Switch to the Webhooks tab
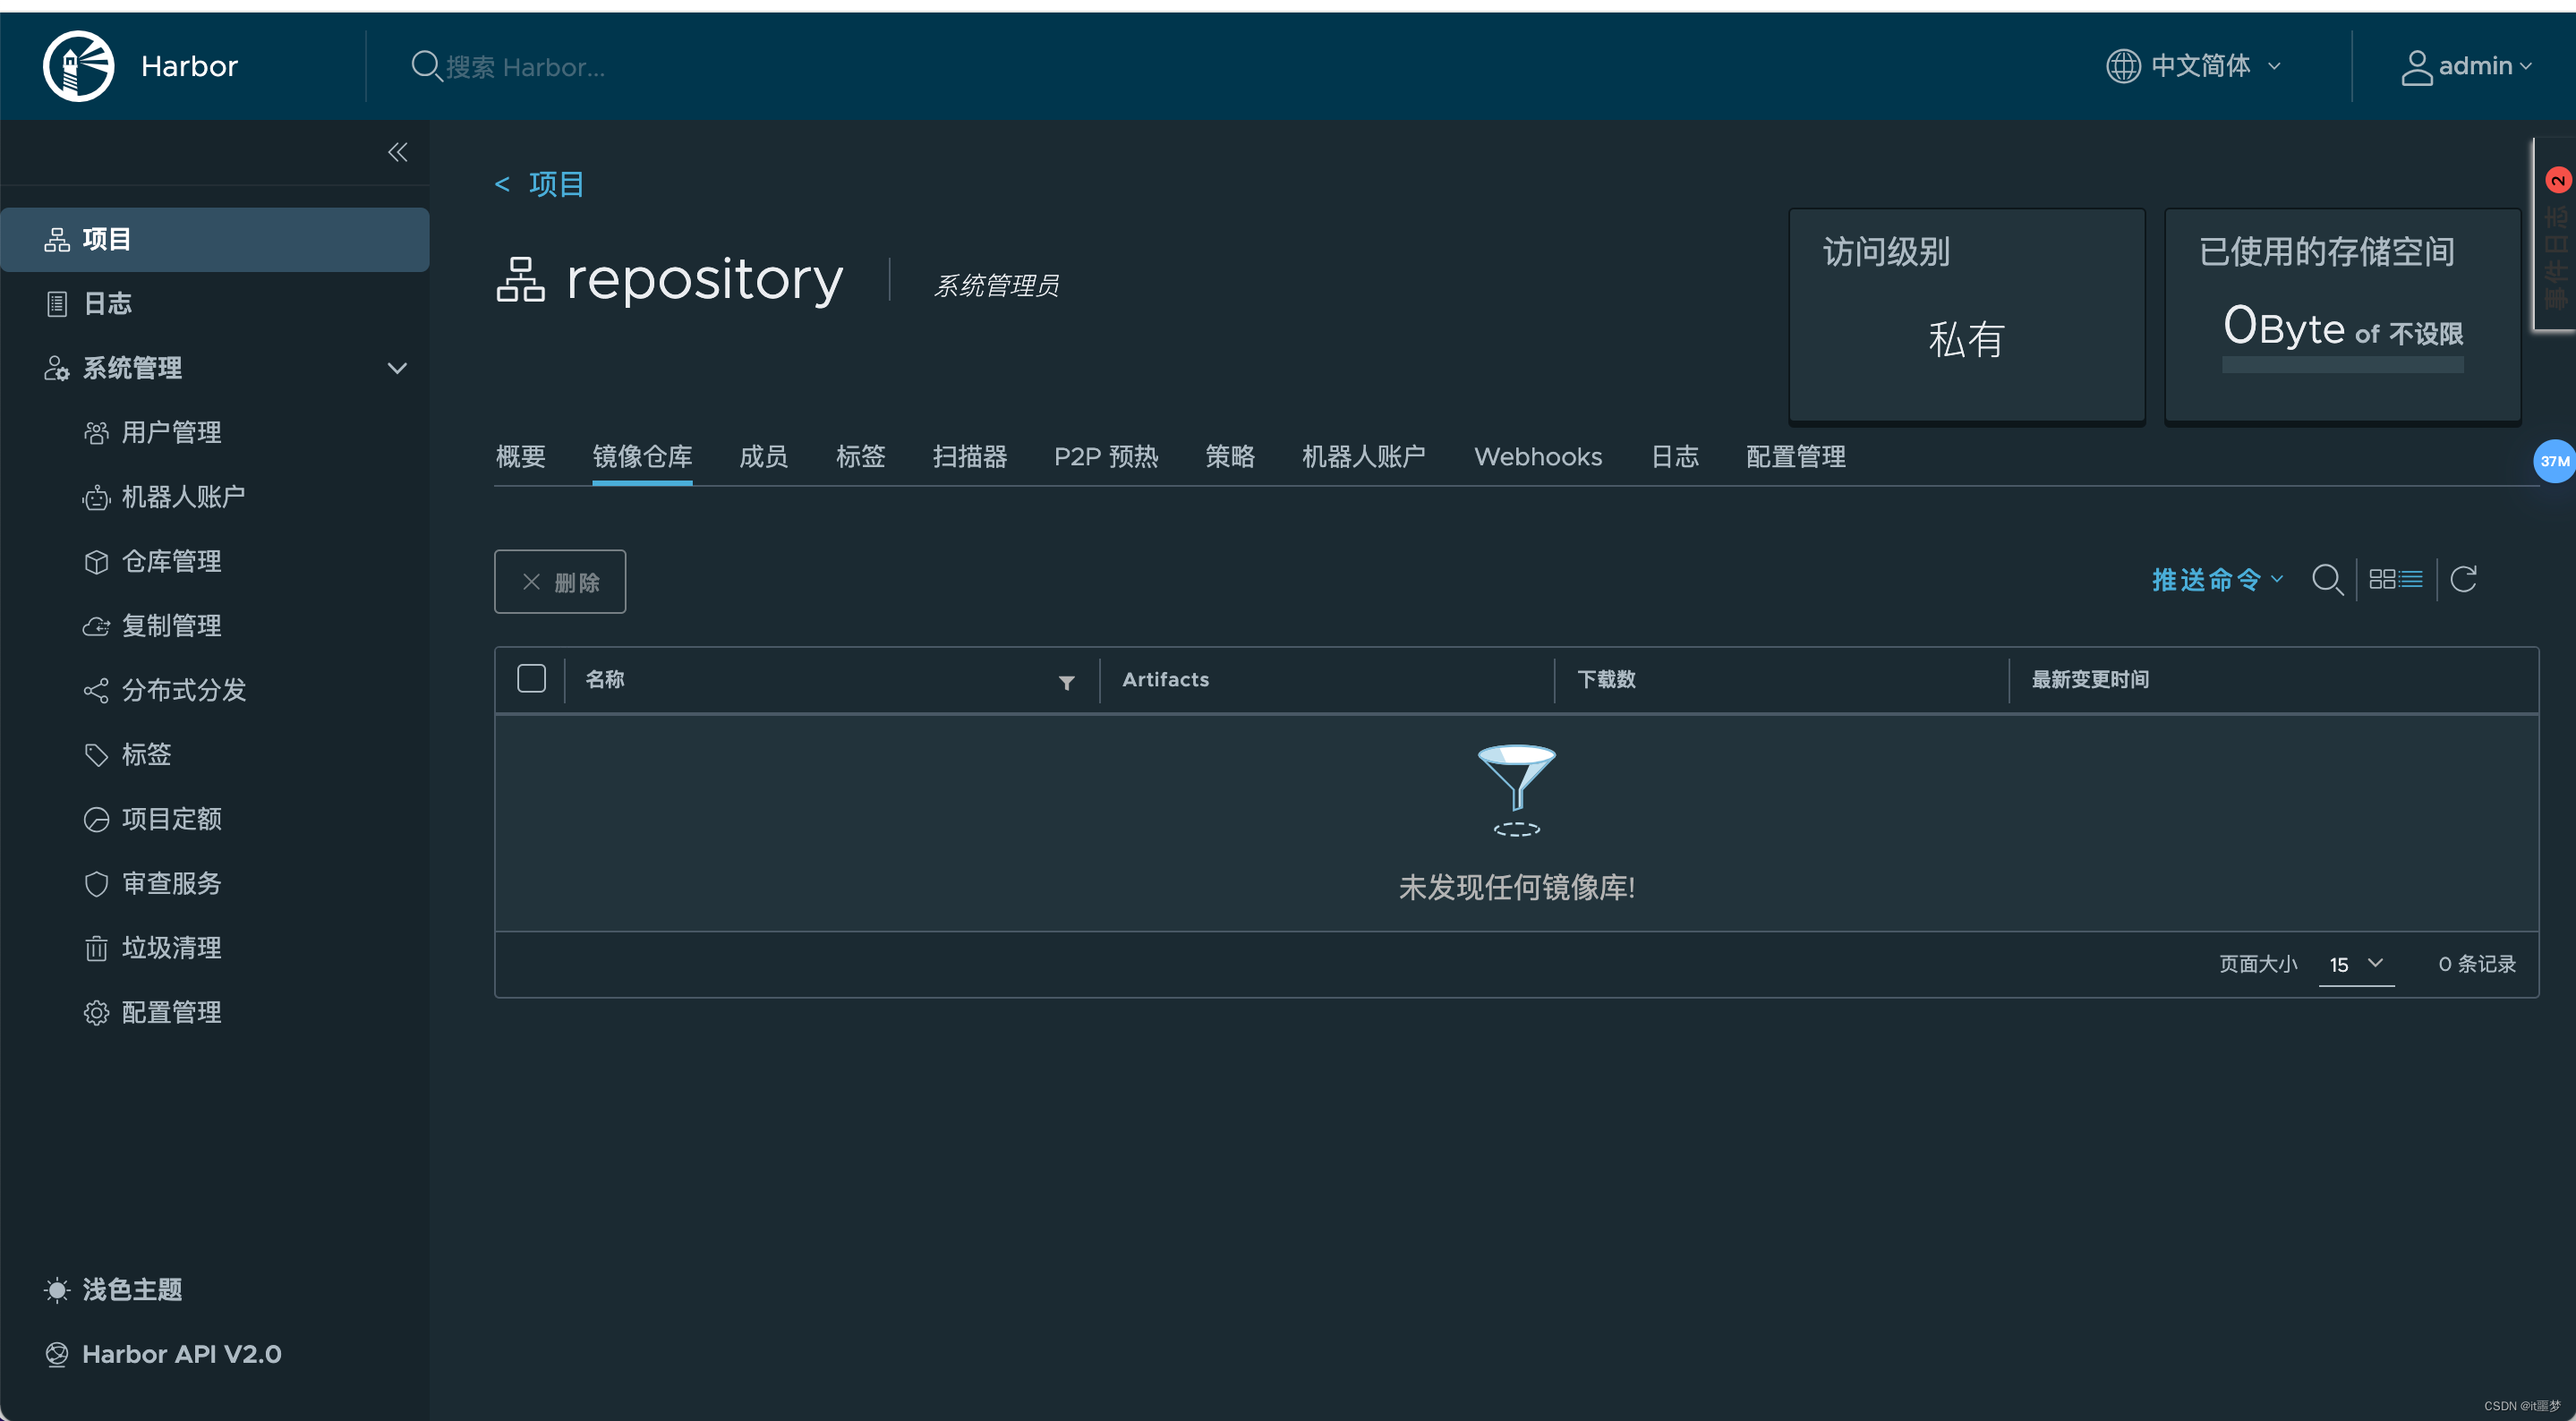Image resolution: width=2576 pixels, height=1421 pixels. pyautogui.click(x=1537, y=457)
